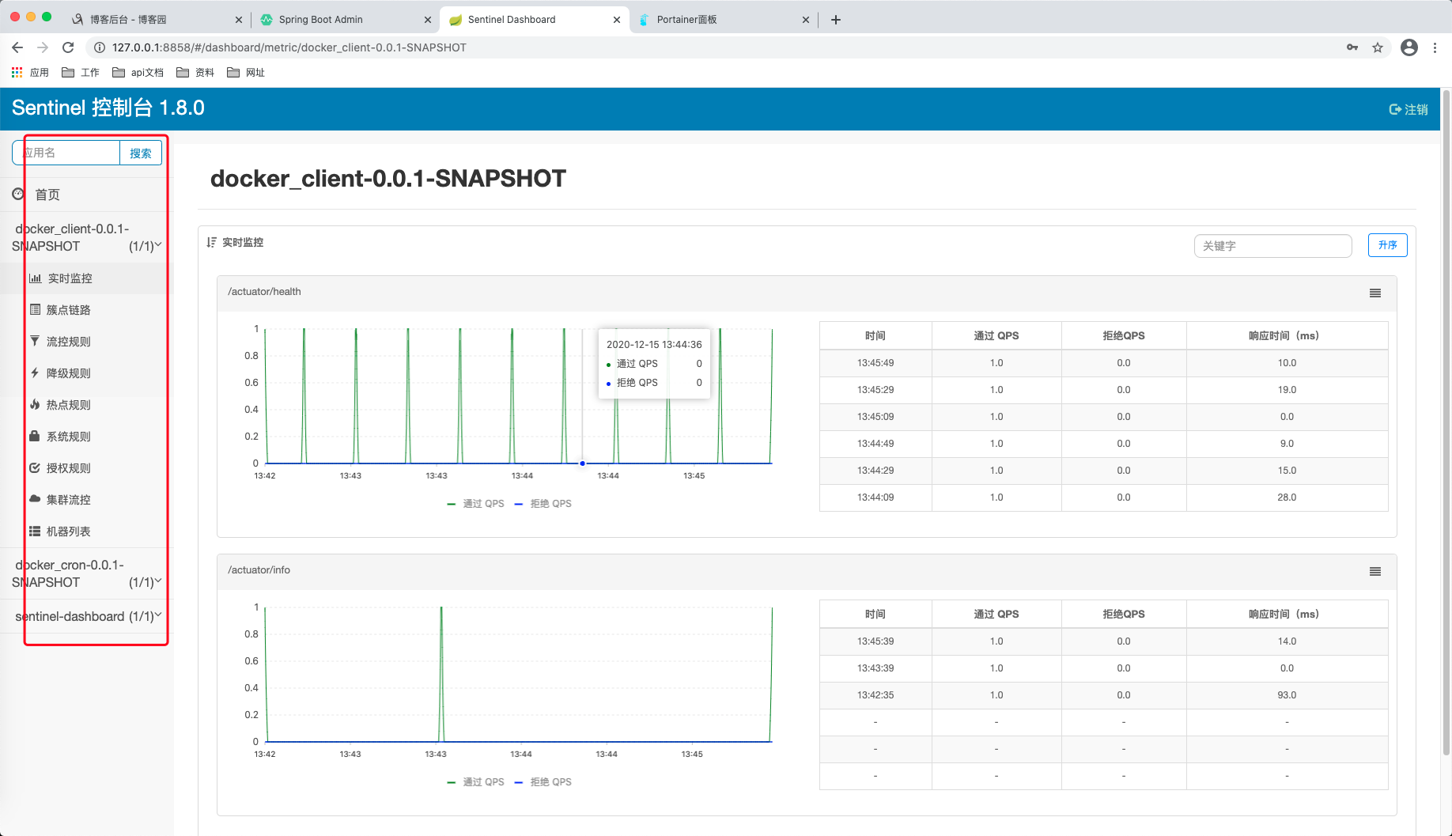Click the docker_client-0.0.1-SNAPSHOT page heading

(x=388, y=179)
